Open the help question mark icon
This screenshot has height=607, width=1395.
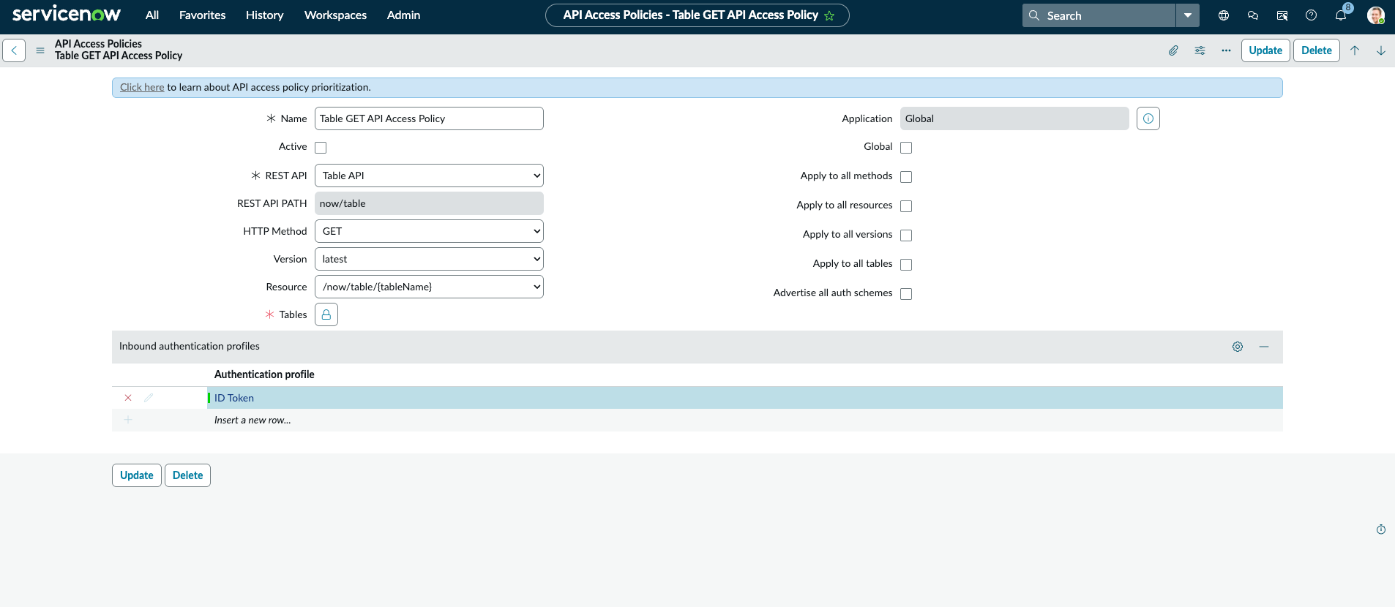1312,15
